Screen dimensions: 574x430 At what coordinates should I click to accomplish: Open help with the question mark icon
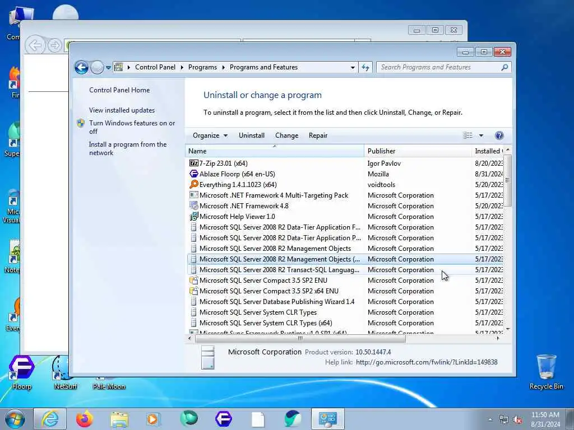(x=499, y=135)
